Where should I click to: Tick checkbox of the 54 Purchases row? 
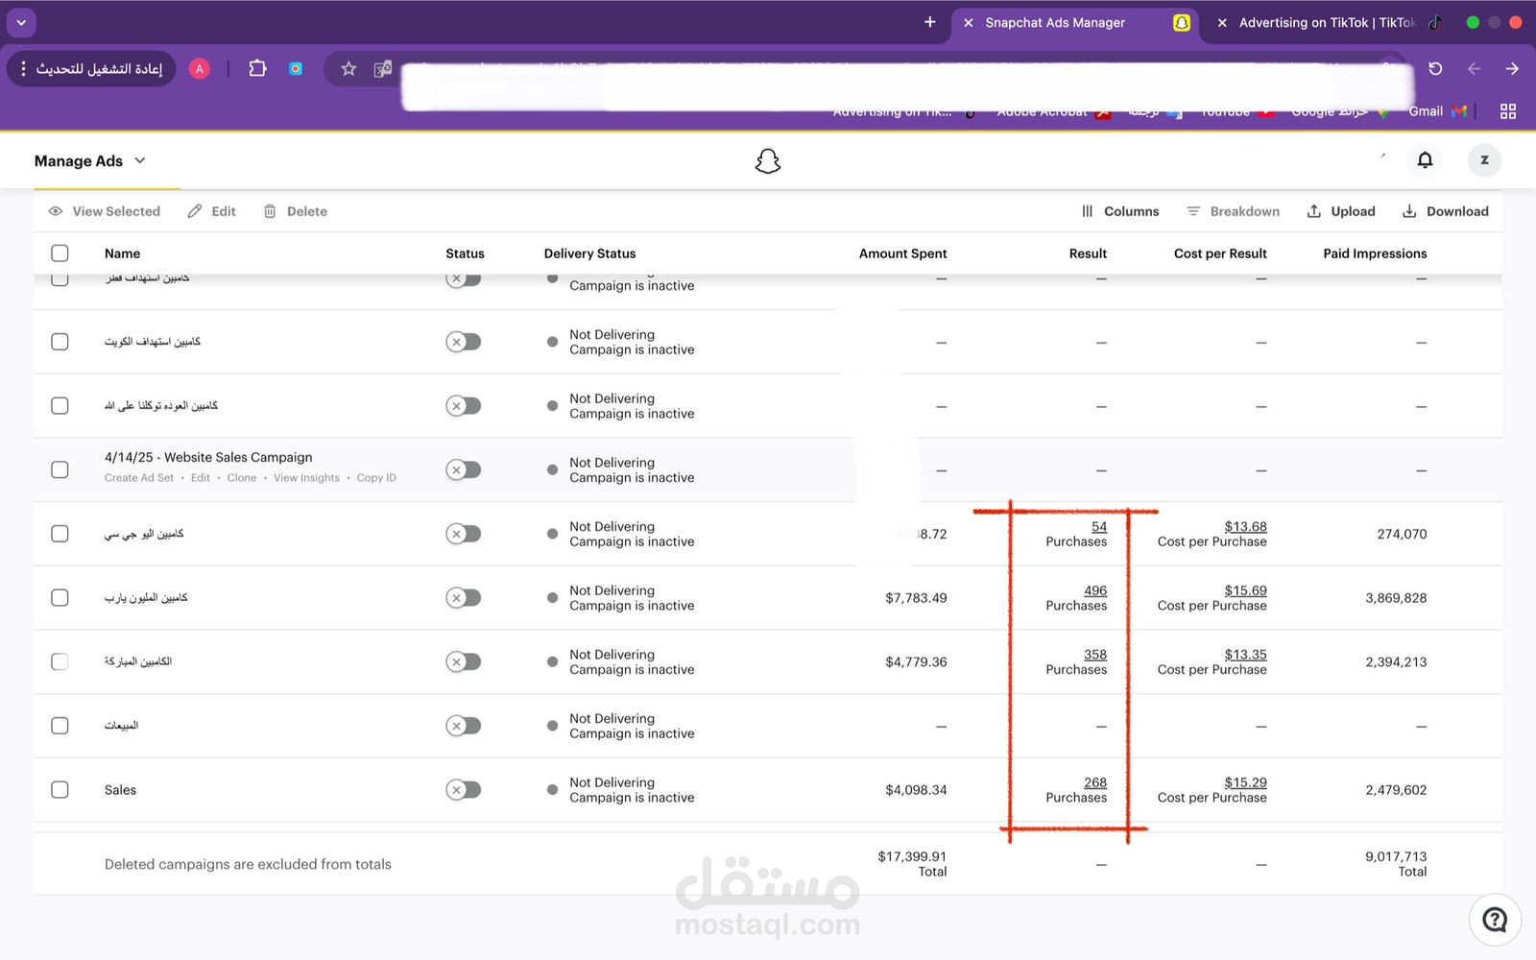click(x=60, y=534)
